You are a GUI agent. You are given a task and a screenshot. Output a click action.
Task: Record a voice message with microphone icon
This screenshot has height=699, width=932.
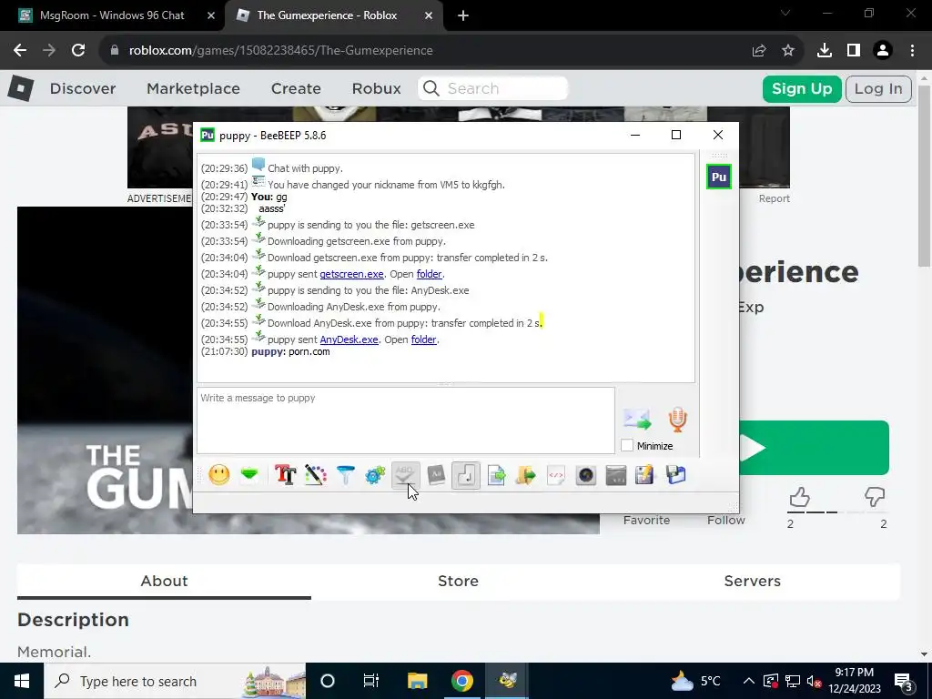(677, 419)
